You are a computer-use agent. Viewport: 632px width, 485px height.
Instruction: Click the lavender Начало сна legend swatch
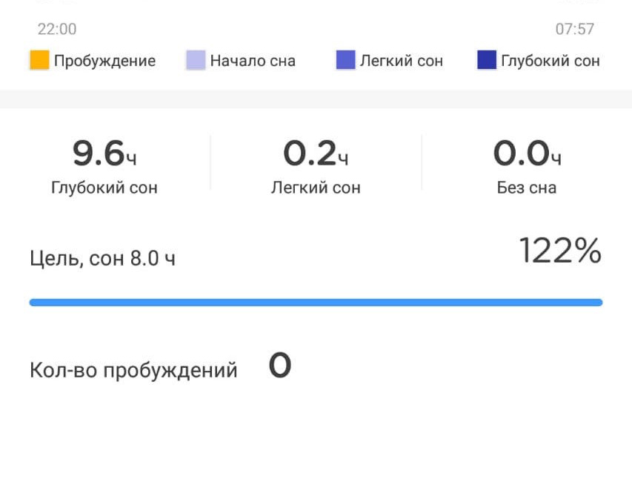[195, 61]
